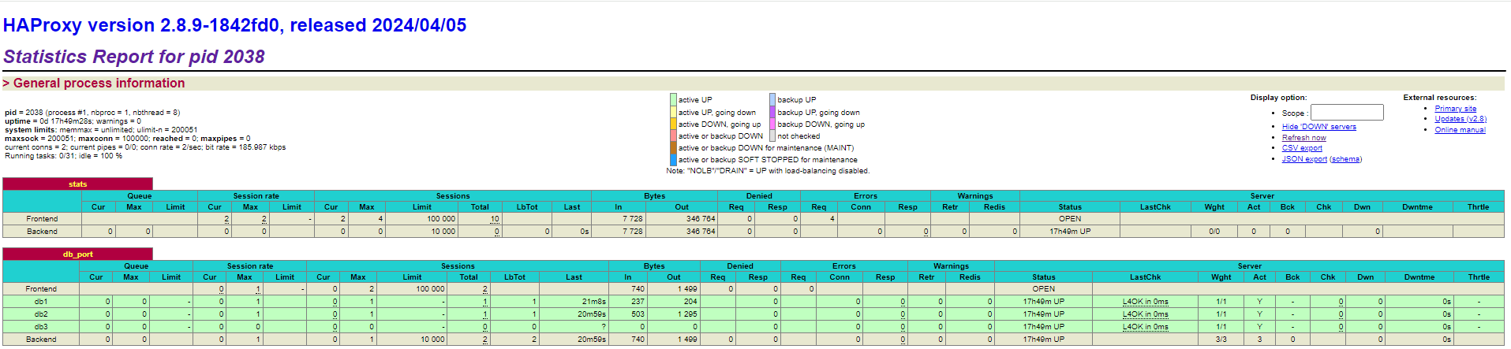Click 'L4OK in 0ms' for db2

tap(1145, 314)
